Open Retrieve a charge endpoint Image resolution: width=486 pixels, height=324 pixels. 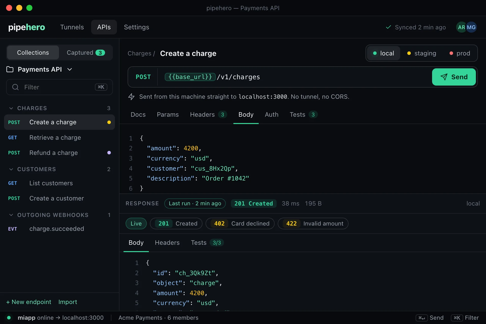pyautogui.click(x=59, y=137)
